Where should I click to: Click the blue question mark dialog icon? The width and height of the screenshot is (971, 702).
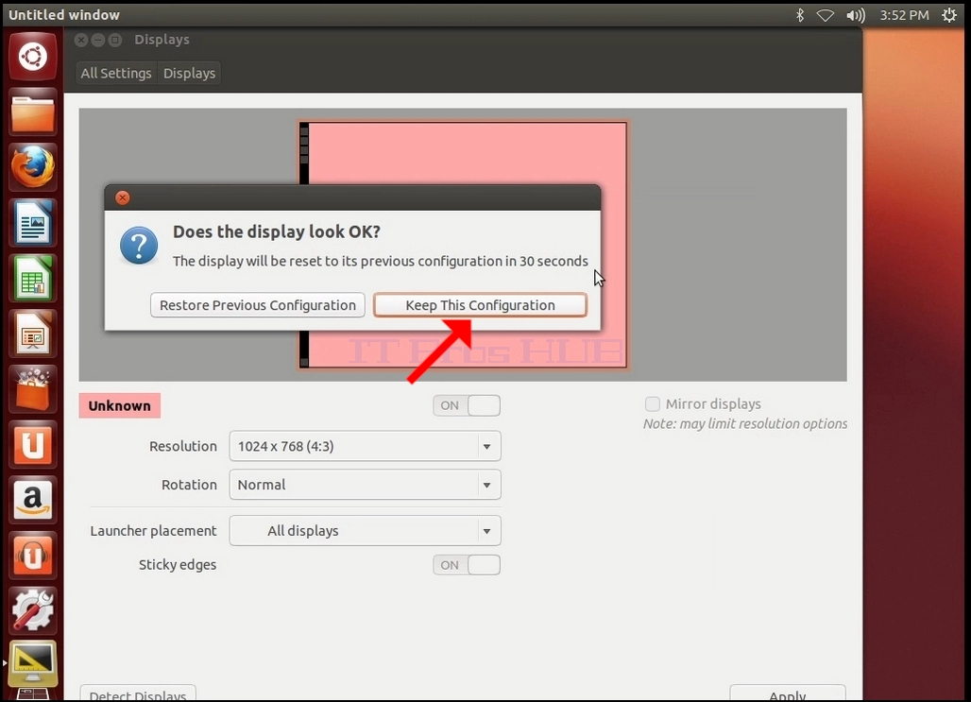pyautogui.click(x=139, y=246)
